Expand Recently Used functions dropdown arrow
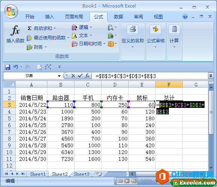217x187 pixels. (68, 37)
